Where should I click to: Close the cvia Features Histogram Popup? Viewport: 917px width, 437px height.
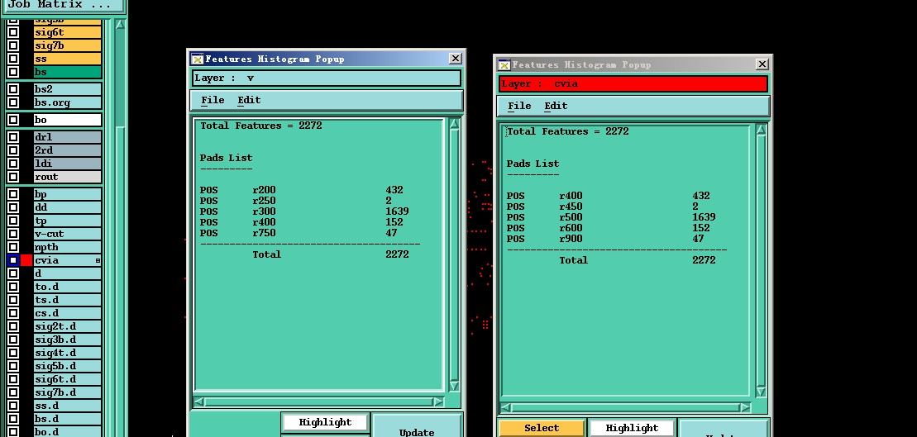pos(762,64)
